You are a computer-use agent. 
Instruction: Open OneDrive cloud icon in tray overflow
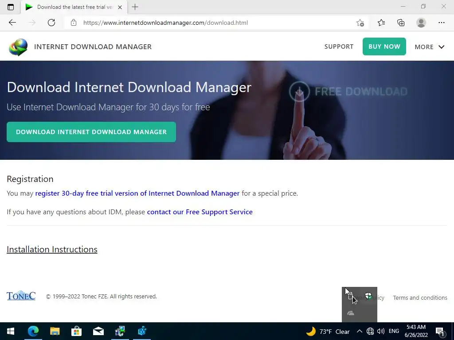point(351,313)
